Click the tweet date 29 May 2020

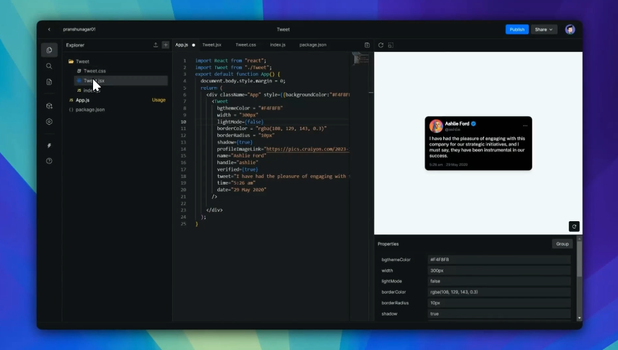tap(457, 165)
